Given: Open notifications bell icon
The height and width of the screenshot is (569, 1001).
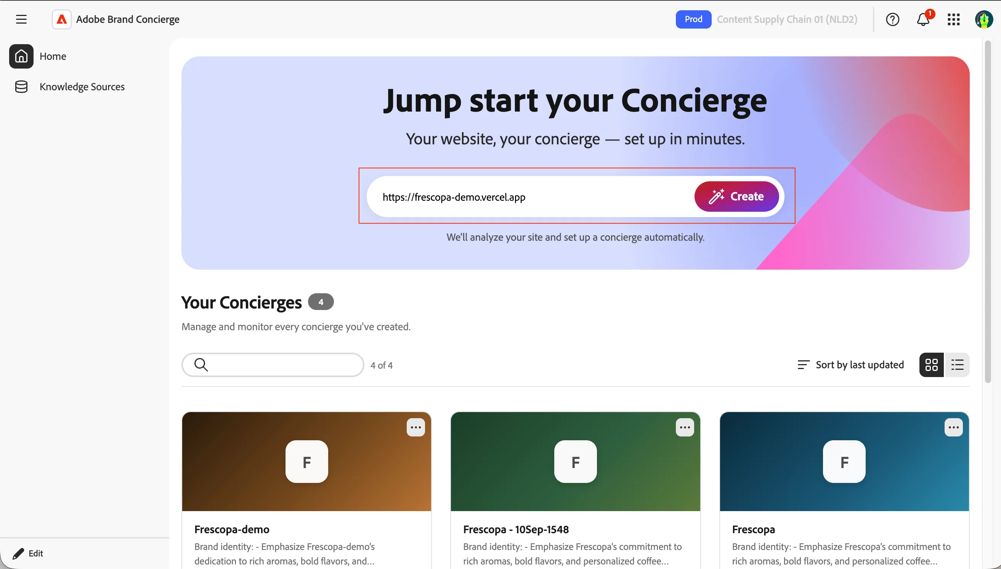Looking at the screenshot, I should [x=923, y=19].
